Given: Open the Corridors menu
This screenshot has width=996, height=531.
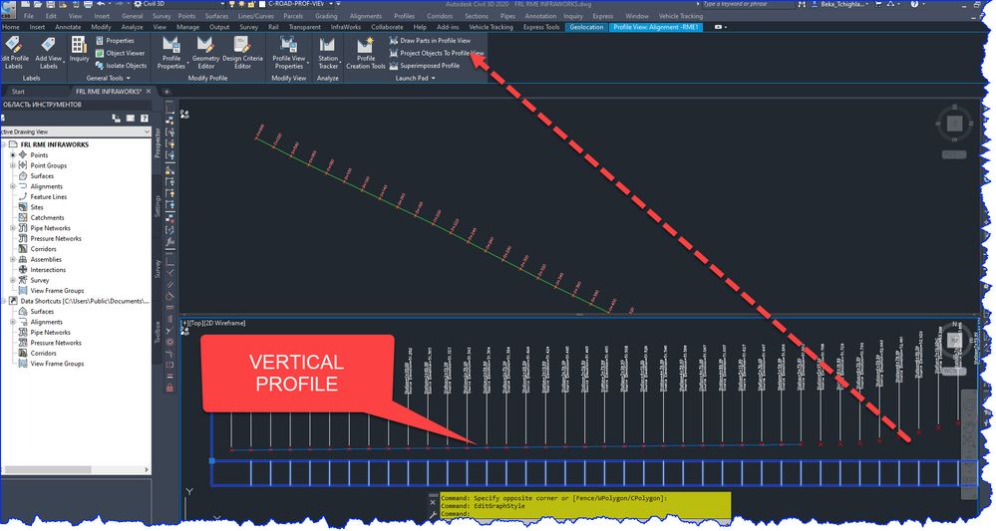Looking at the screenshot, I should click(440, 16).
